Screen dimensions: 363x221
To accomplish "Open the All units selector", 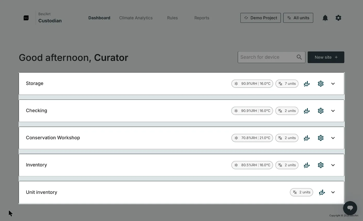I will (298, 18).
